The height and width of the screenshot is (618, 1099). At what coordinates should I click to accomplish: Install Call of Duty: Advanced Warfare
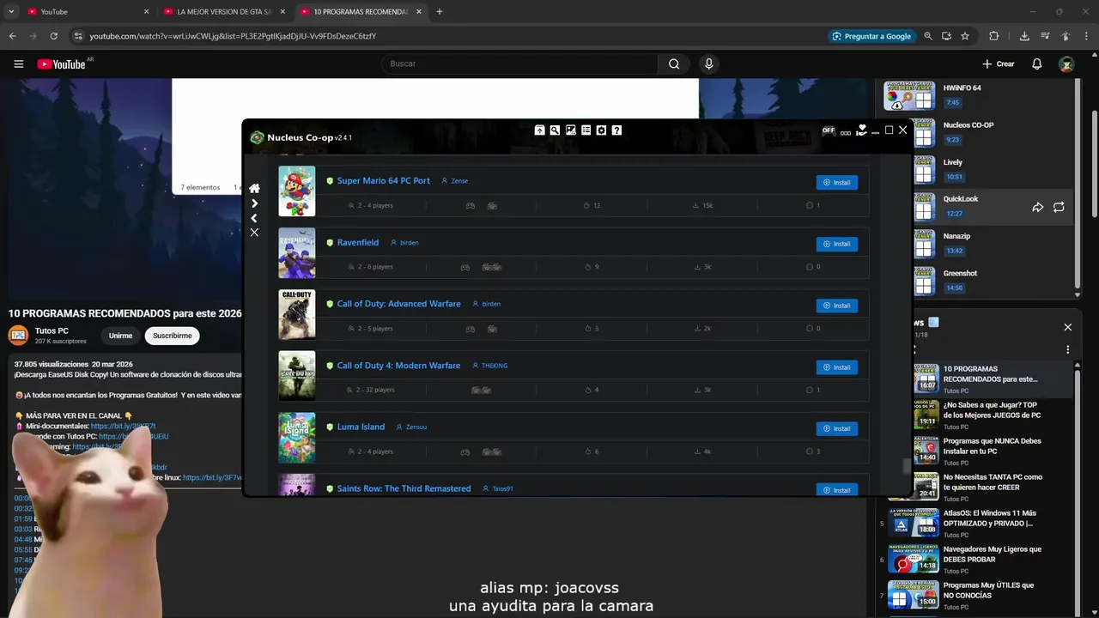(x=836, y=306)
